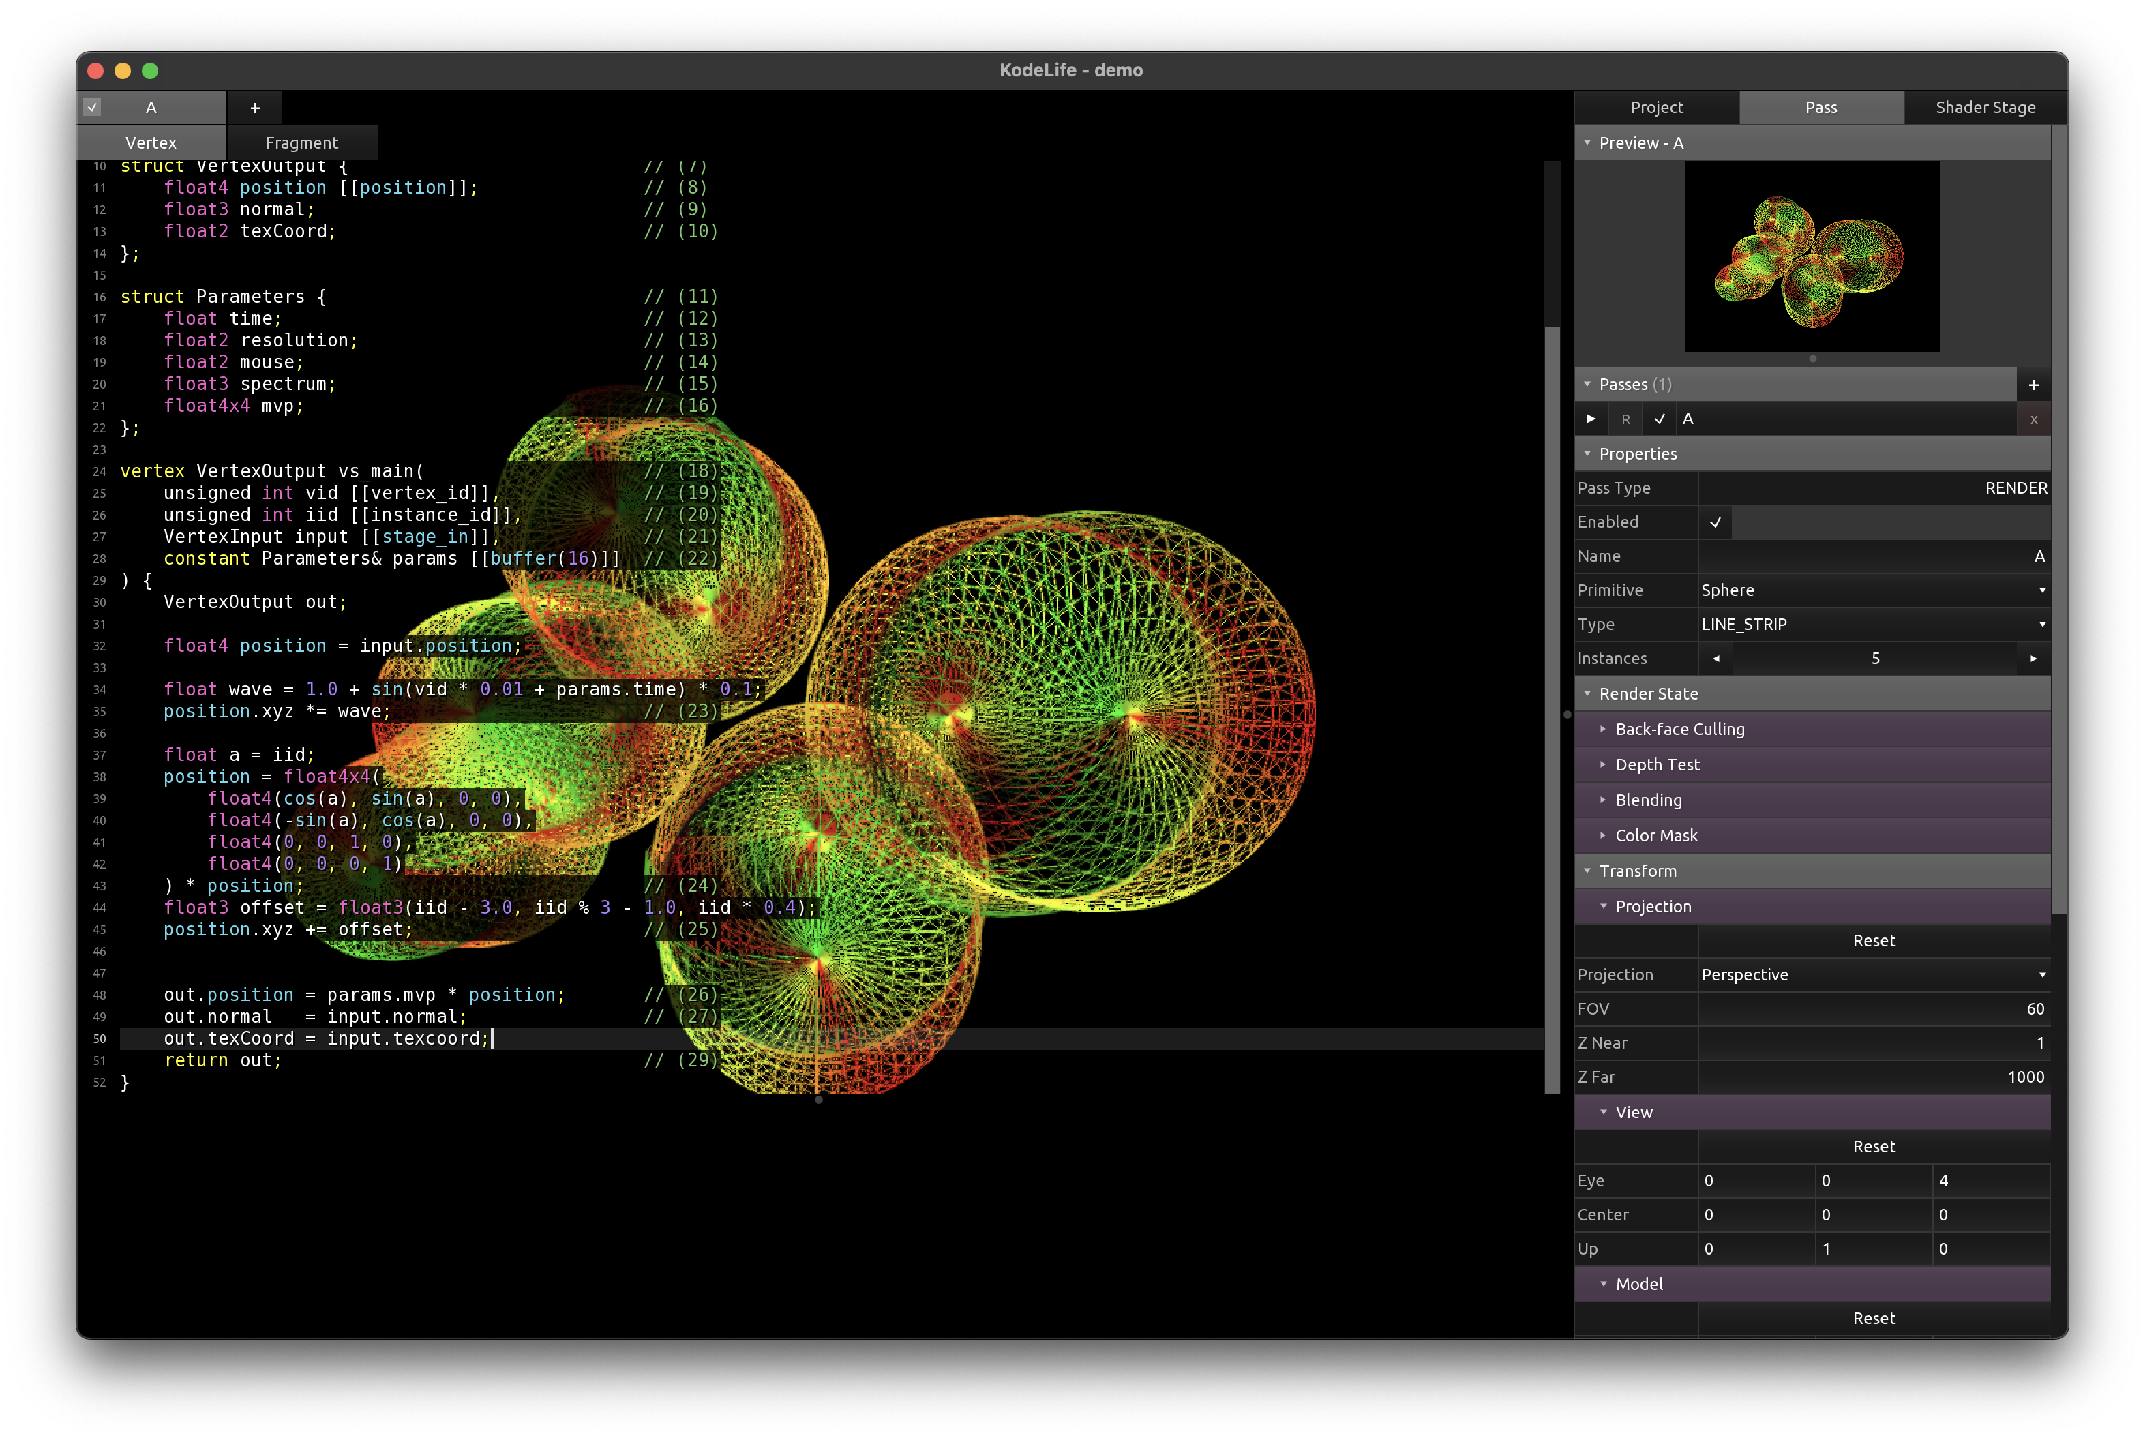Add a new pass with the plus icon
This screenshot has height=1440, width=2145.
[x=2033, y=385]
